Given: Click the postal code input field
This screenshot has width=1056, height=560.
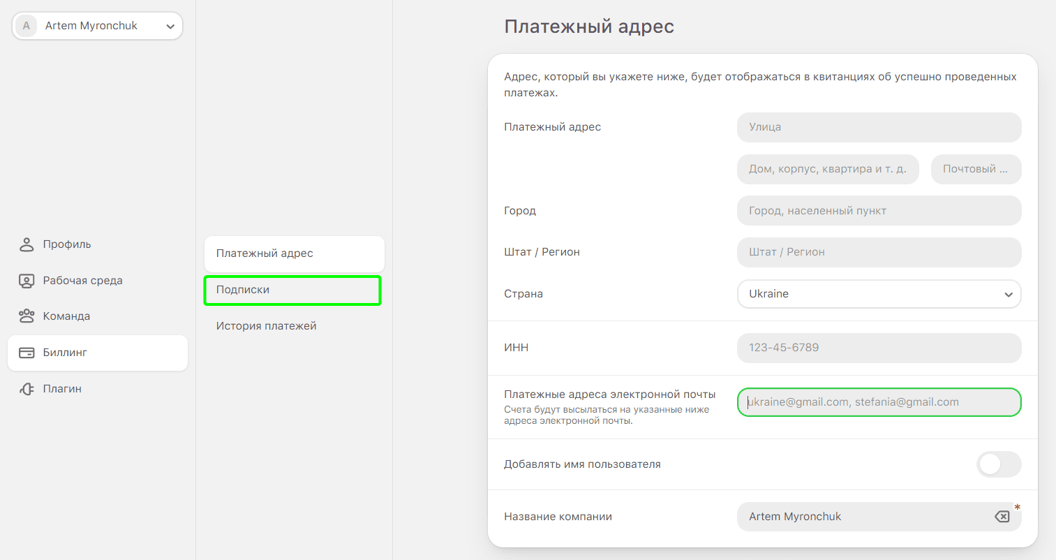Looking at the screenshot, I should pos(975,169).
